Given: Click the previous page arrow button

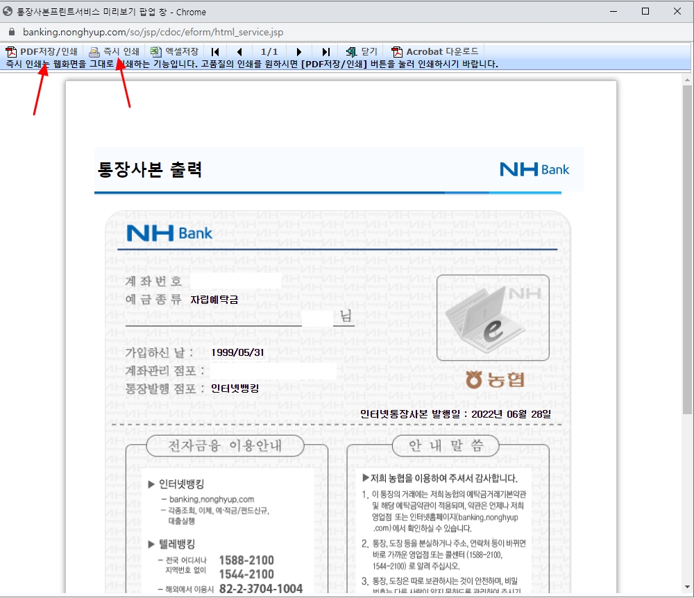Looking at the screenshot, I should tap(239, 51).
